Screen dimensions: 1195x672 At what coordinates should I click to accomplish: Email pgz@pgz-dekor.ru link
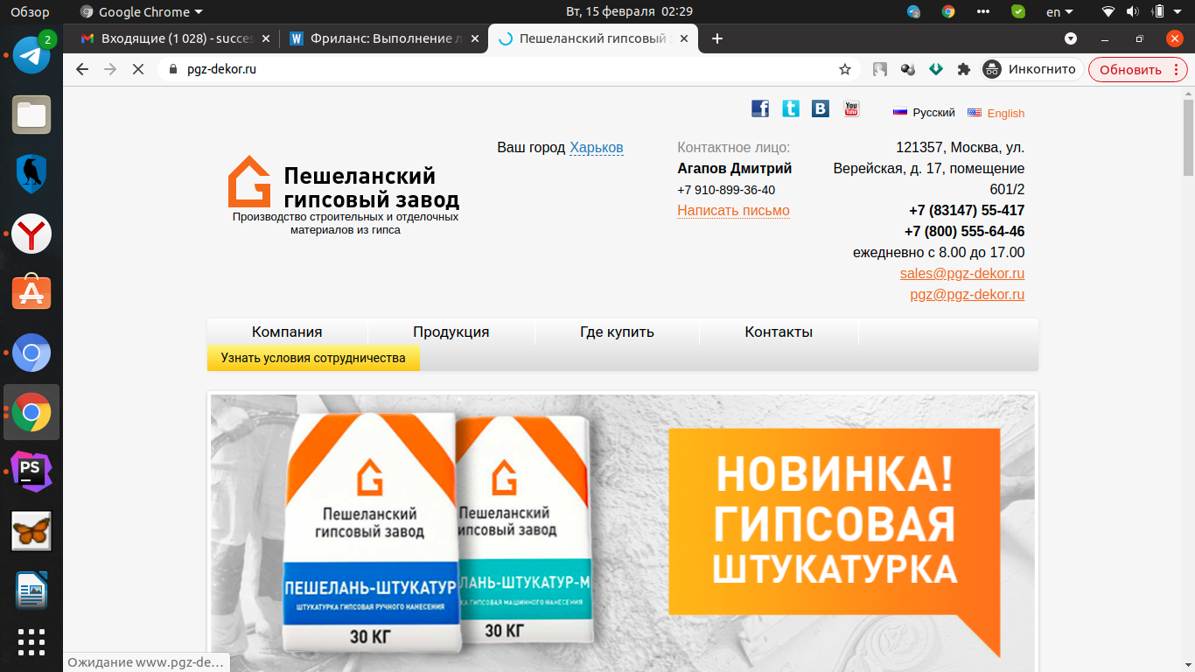968,295
